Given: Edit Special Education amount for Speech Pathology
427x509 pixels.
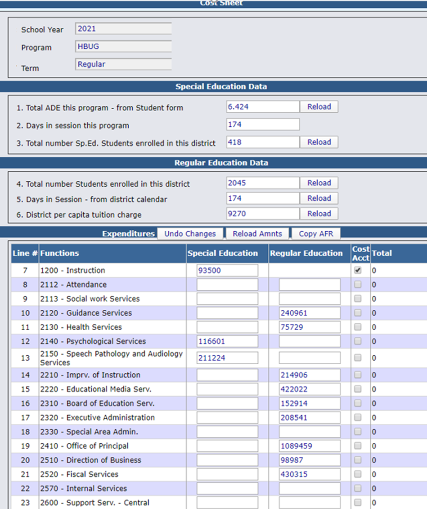Looking at the screenshot, I should point(227,358).
